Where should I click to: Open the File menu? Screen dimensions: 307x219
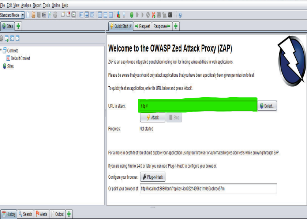2,5
